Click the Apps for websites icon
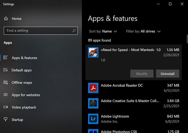 pos(6,95)
